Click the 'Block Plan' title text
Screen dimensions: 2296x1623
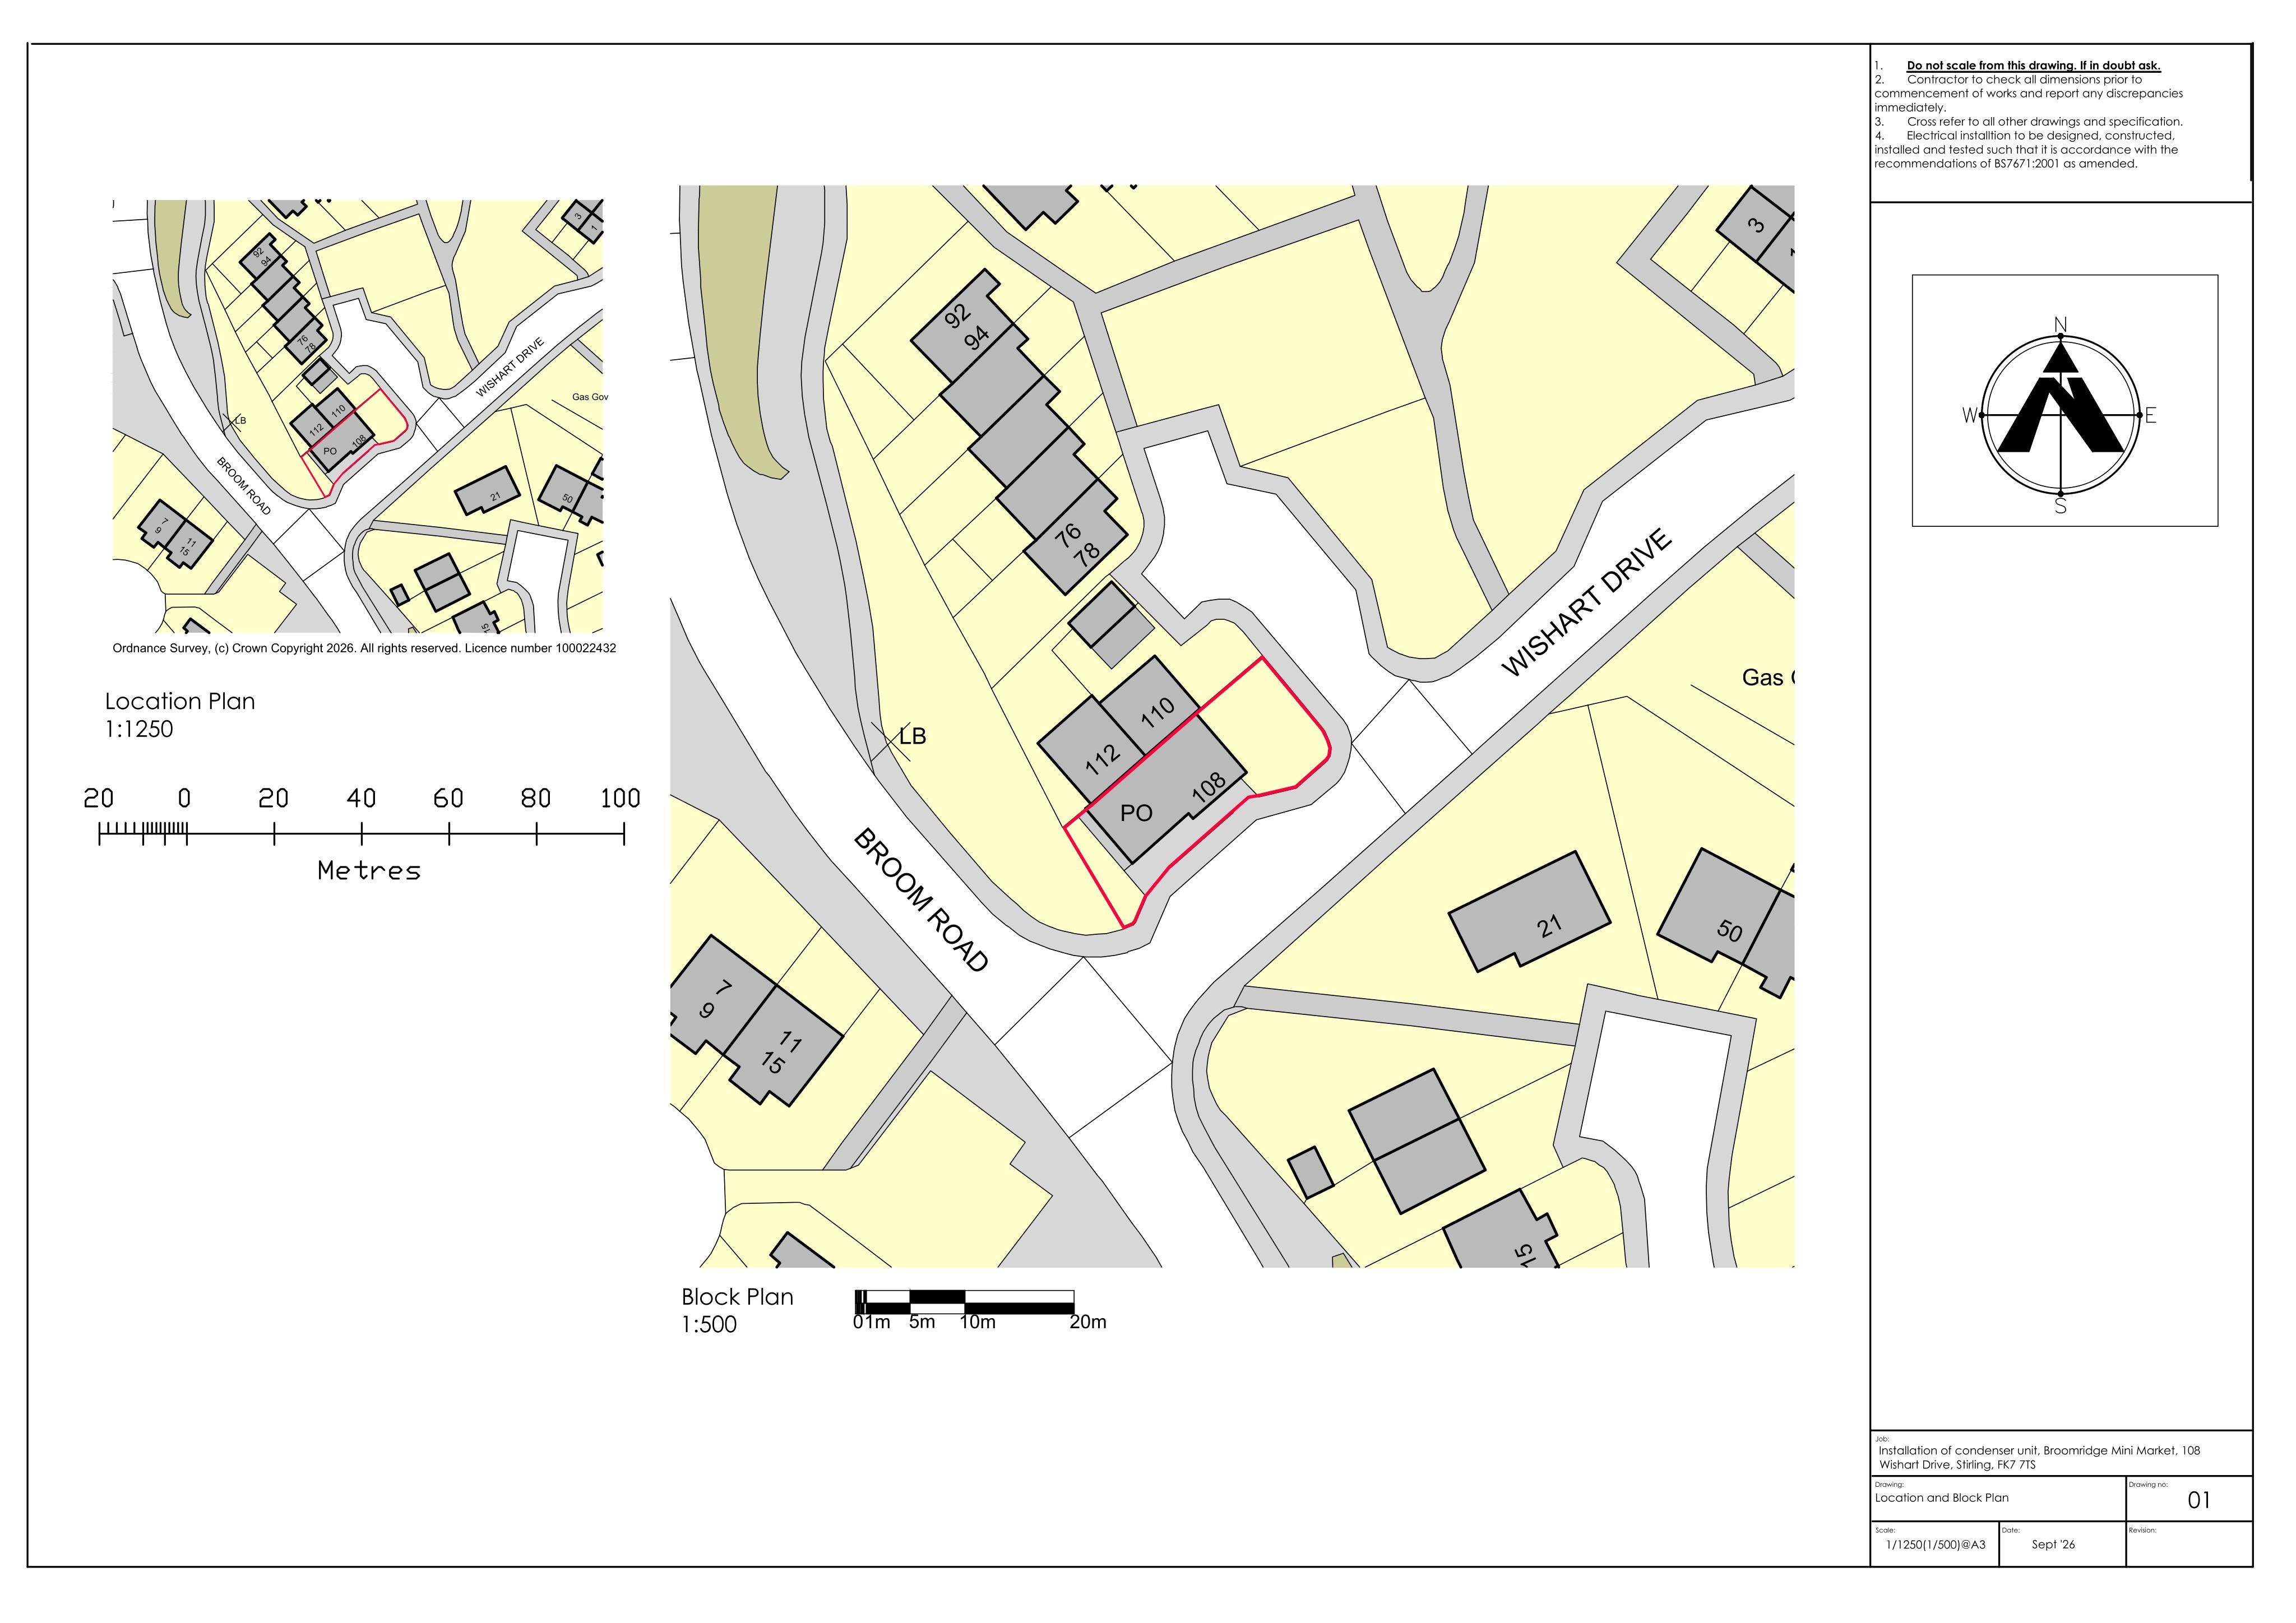[737, 1297]
